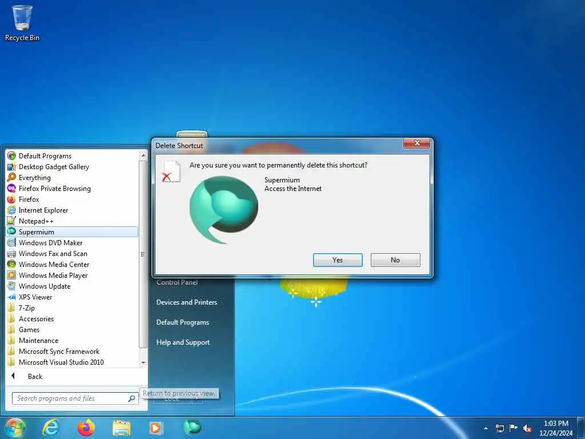Click the taskbar clock showing 1:03 PM
This screenshot has width=585, height=439.
[x=556, y=428]
